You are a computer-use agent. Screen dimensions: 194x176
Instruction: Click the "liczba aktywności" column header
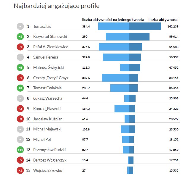[163, 20]
